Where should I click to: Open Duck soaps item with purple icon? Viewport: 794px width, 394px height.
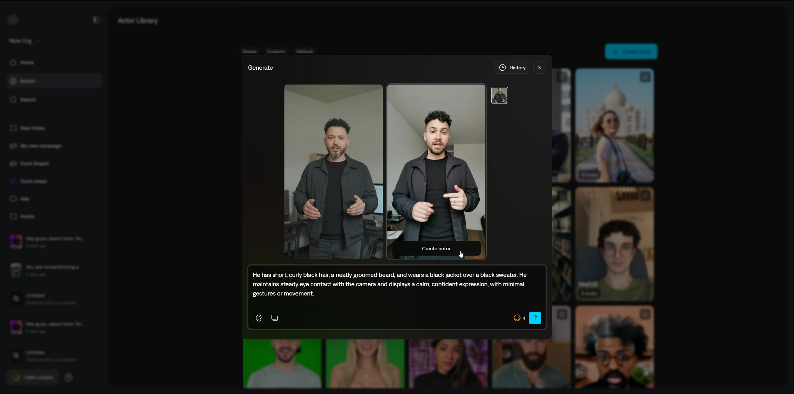54,181
